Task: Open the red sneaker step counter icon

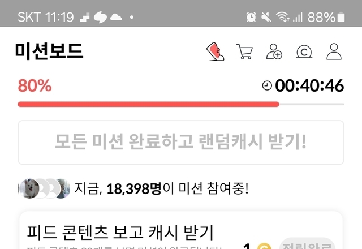Action: pyautogui.click(x=215, y=51)
